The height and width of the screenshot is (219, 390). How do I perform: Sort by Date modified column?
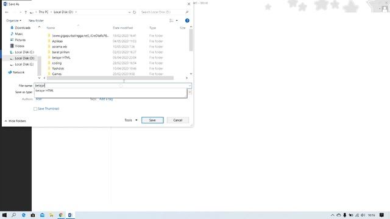pyautogui.click(x=122, y=28)
